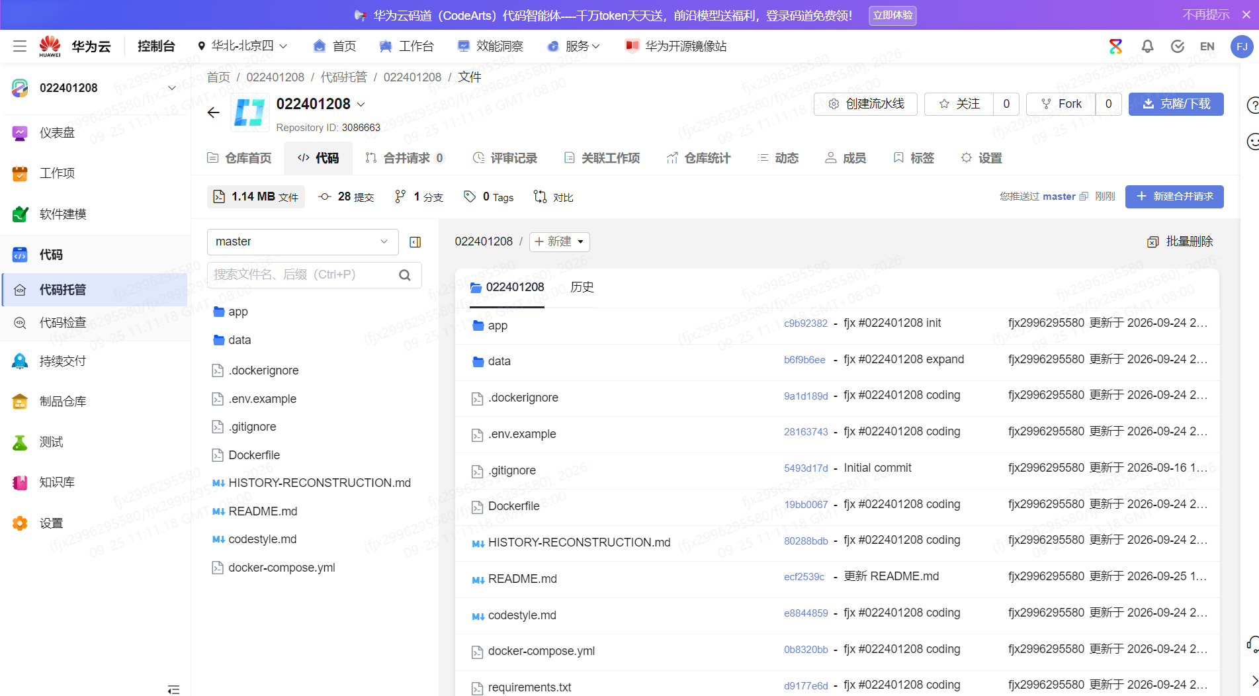Collapse the left sidebar icon
The image size is (1259, 696).
pyautogui.click(x=173, y=689)
